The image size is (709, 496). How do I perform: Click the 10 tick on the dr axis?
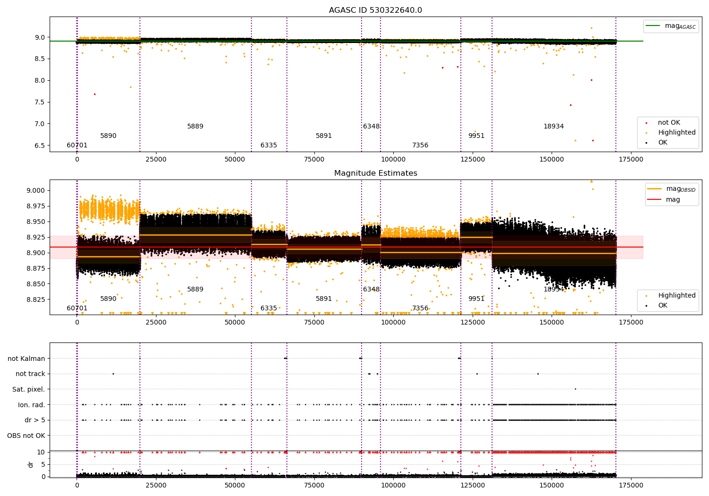coord(41,453)
